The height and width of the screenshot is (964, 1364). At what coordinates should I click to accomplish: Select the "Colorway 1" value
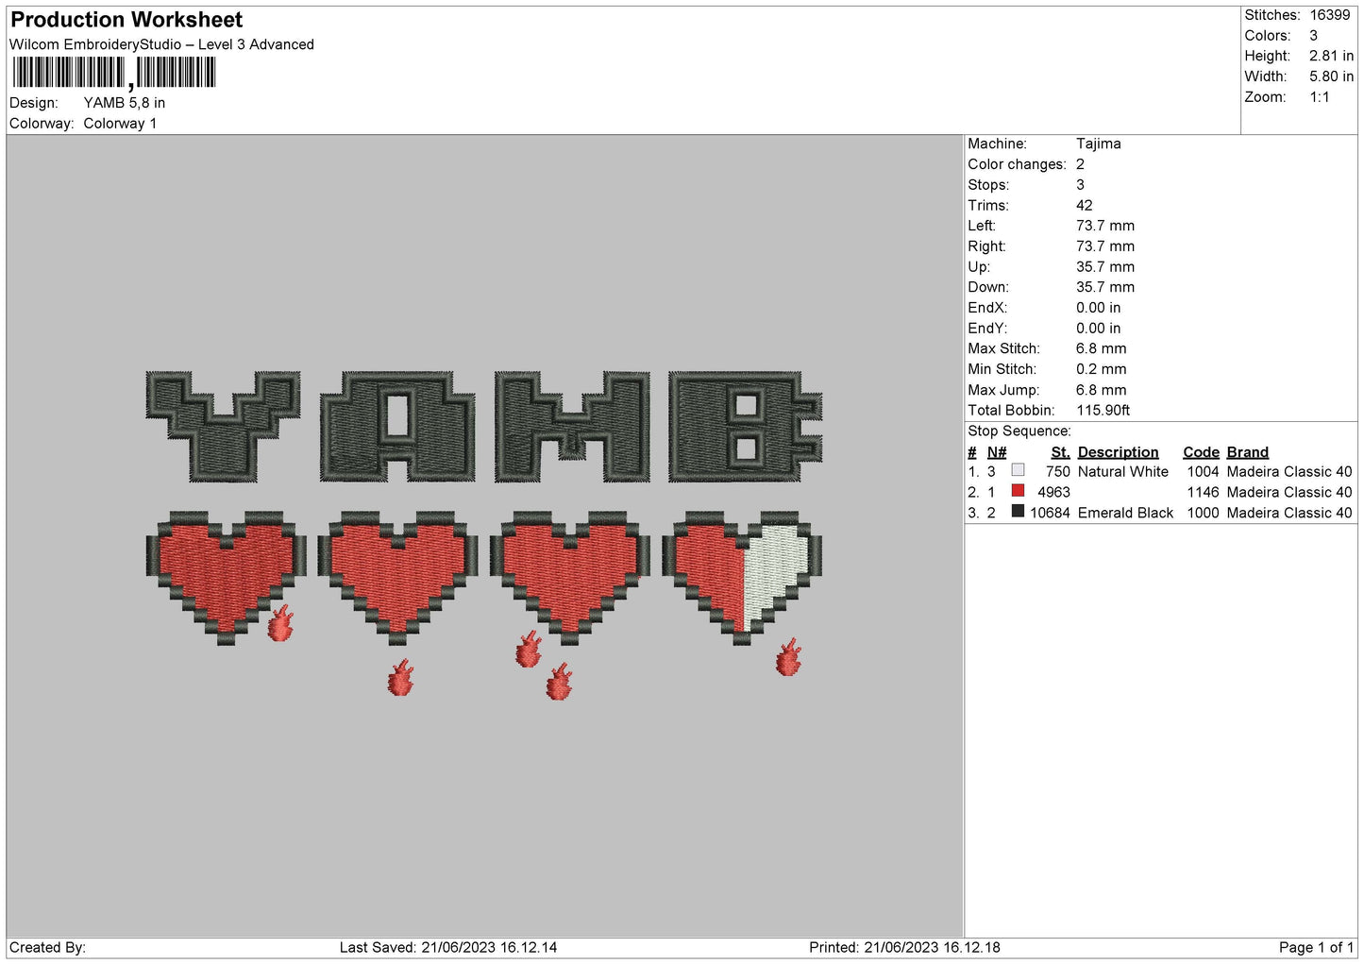point(120,124)
